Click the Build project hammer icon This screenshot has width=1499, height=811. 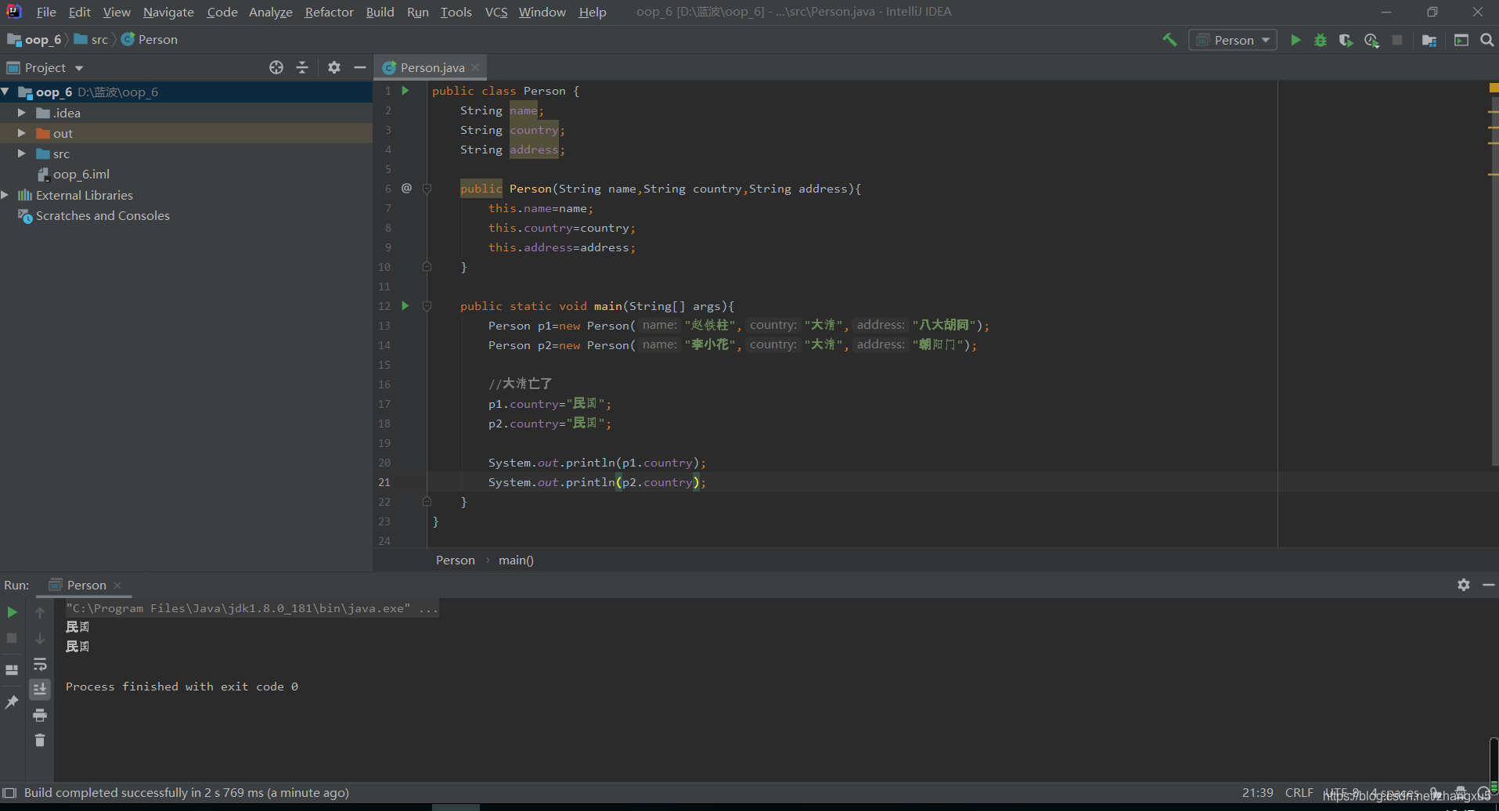pyautogui.click(x=1169, y=40)
